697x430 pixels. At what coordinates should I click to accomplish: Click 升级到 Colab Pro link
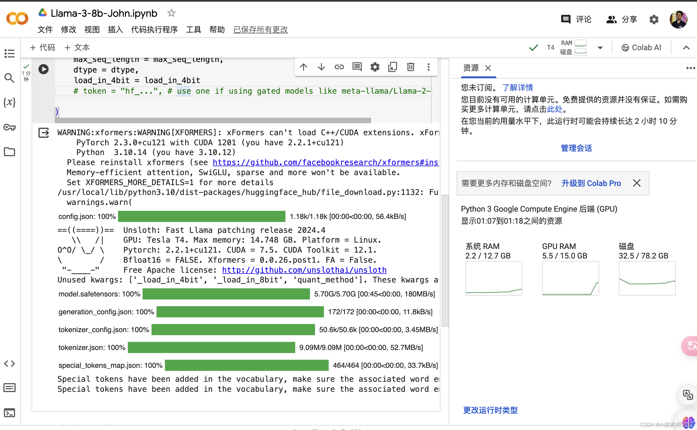coord(591,183)
